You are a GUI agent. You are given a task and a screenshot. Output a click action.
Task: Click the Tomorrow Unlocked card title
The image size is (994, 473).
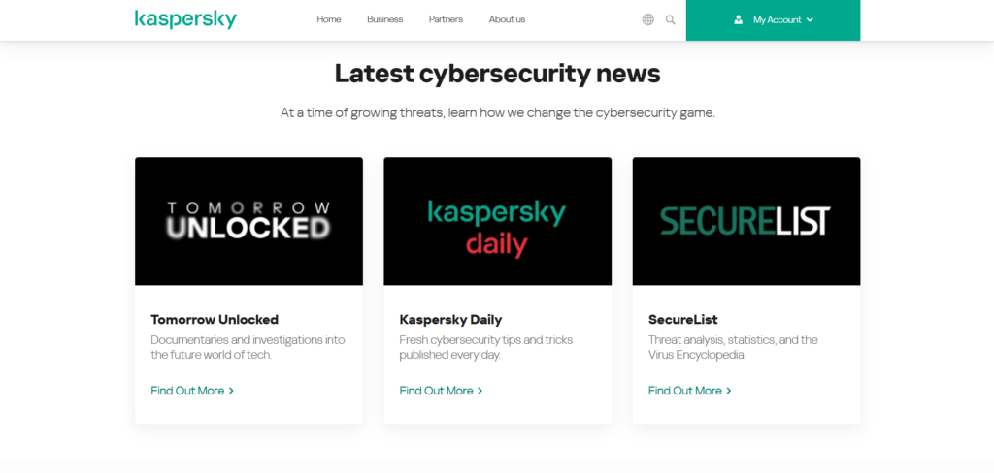tap(215, 320)
